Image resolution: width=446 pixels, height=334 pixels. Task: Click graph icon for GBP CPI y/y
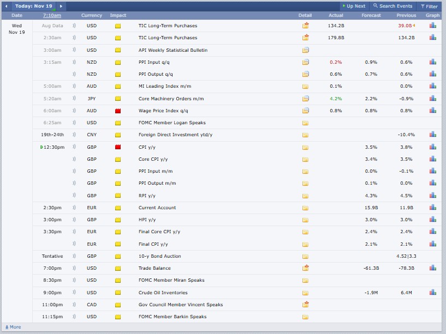point(432,147)
